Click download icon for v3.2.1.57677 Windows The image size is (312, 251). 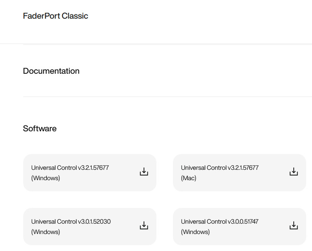(144, 172)
